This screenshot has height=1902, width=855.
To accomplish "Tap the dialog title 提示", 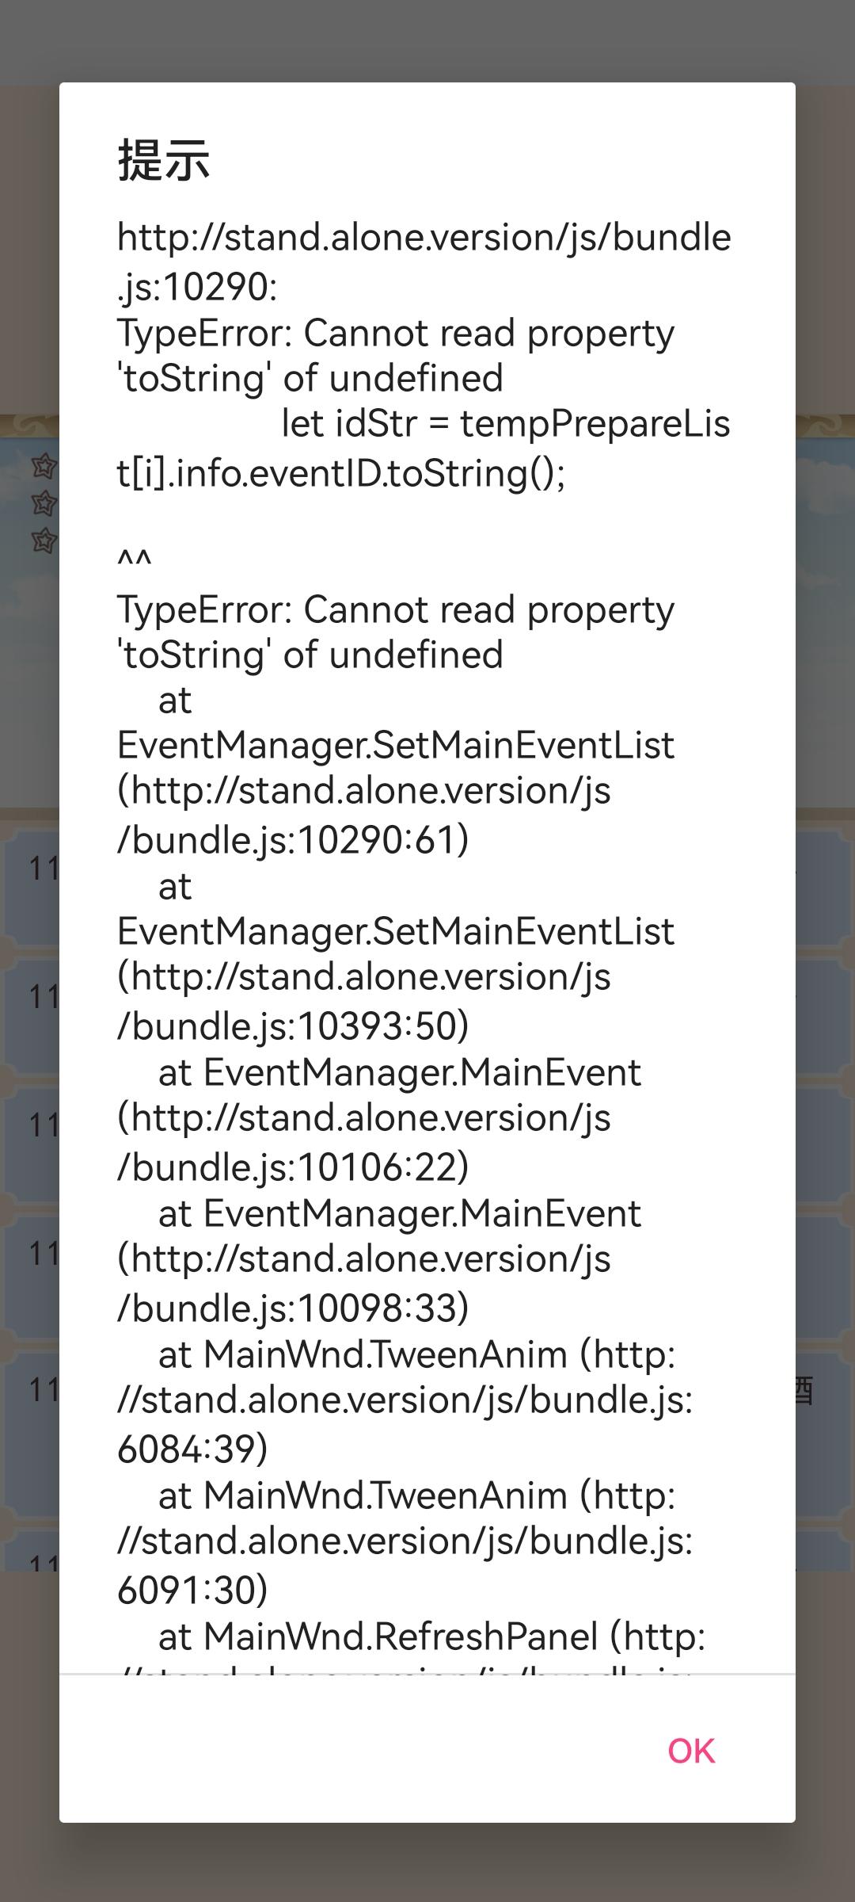I will (164, 160).
